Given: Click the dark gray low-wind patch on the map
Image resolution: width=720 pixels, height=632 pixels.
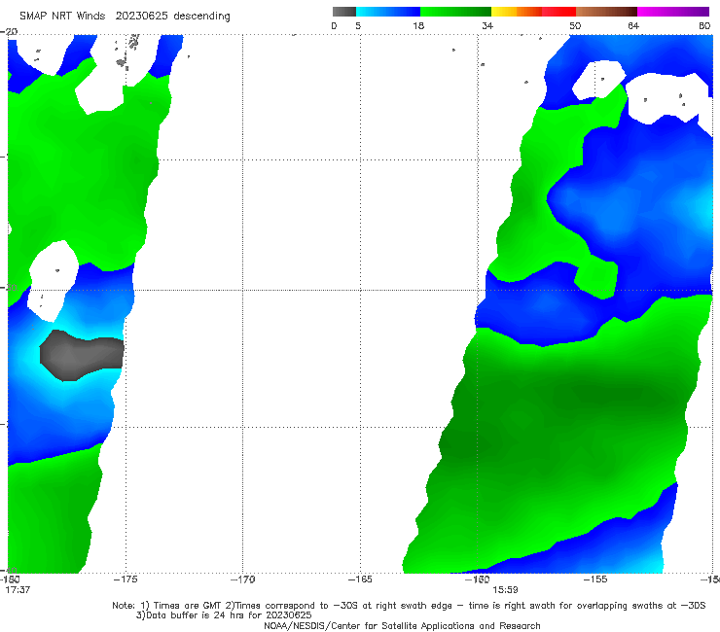Looking at the screenshot, I should (x=82, y=355).
